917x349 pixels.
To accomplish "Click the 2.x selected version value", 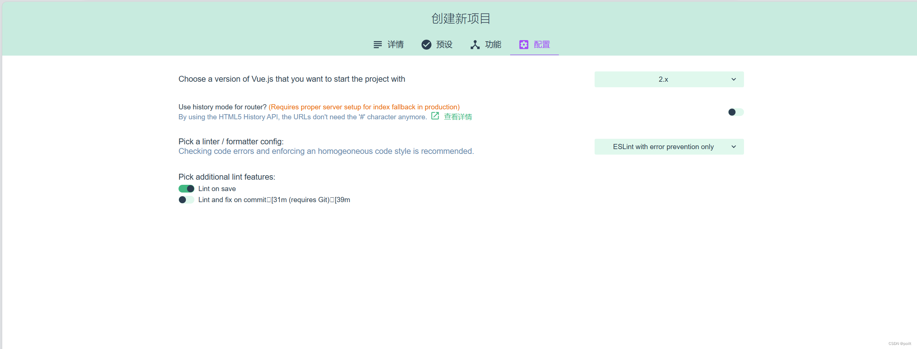I will 663,79.
